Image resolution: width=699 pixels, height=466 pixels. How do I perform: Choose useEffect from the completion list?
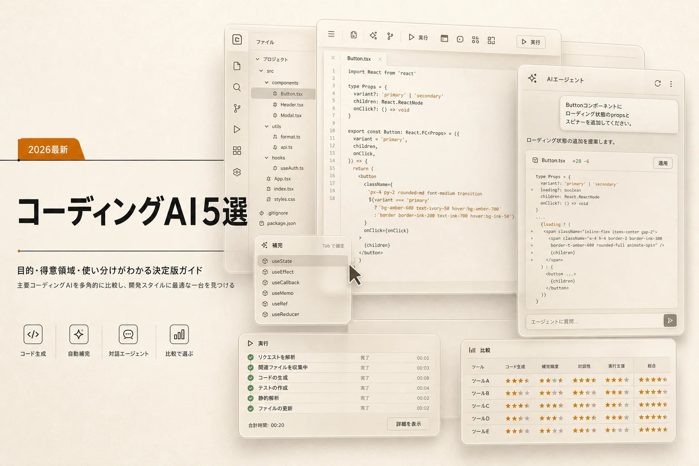click(303, 272)
